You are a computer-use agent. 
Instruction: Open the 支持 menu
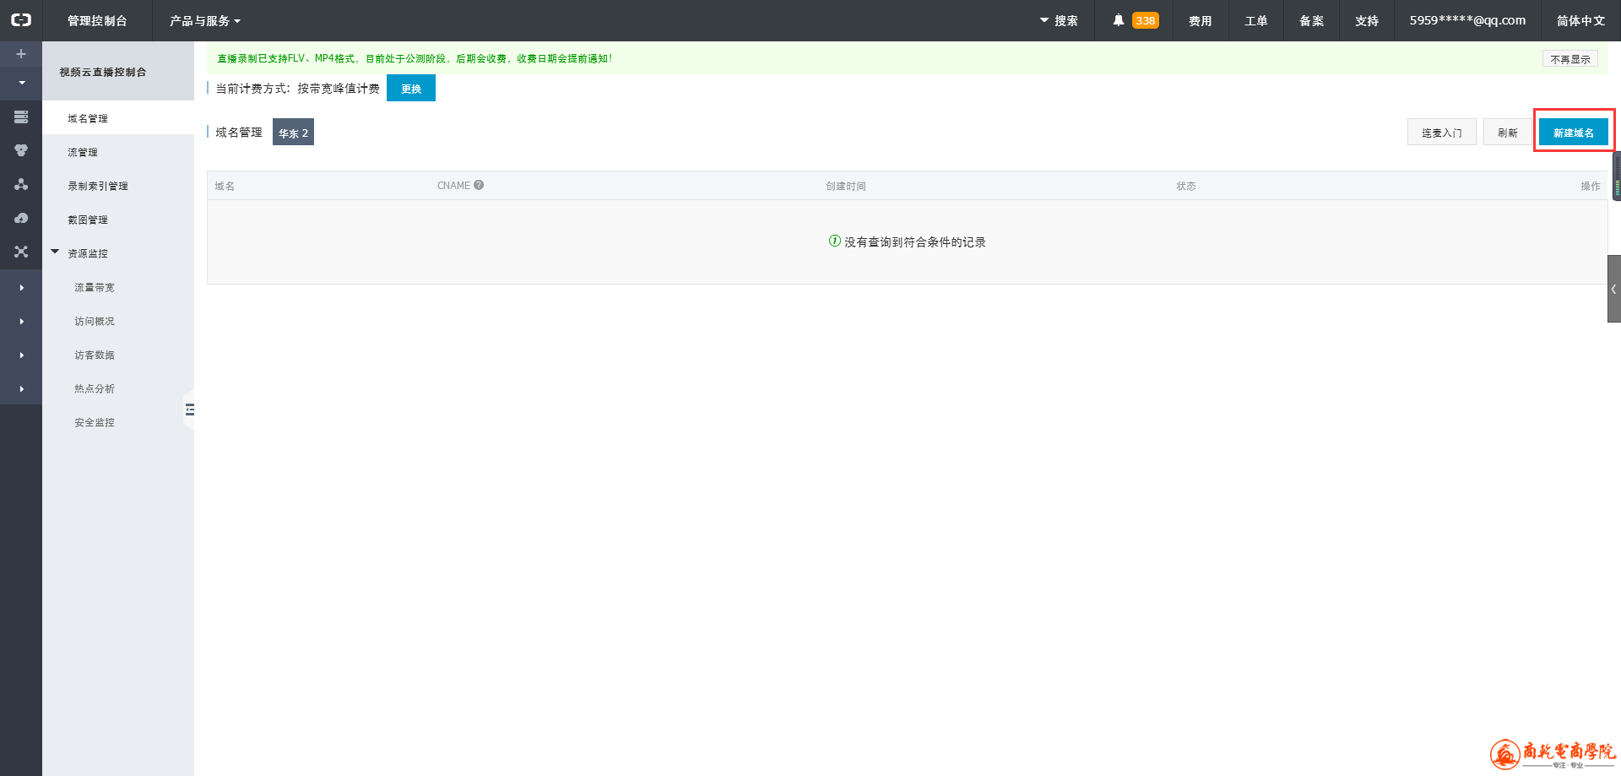click(1366, 20)
